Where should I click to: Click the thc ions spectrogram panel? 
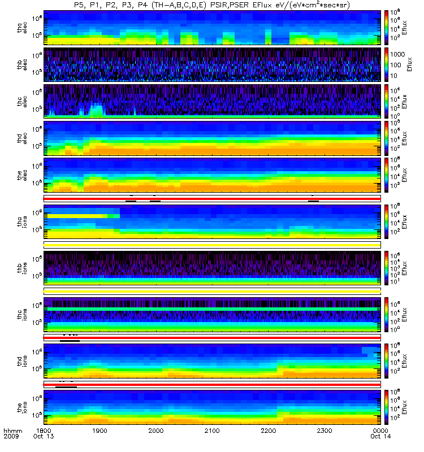click(x=212, y=314)
